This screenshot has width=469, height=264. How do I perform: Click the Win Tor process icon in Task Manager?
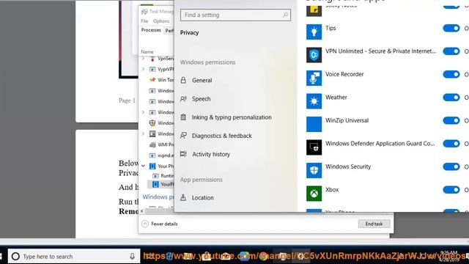tap(152, 80)
